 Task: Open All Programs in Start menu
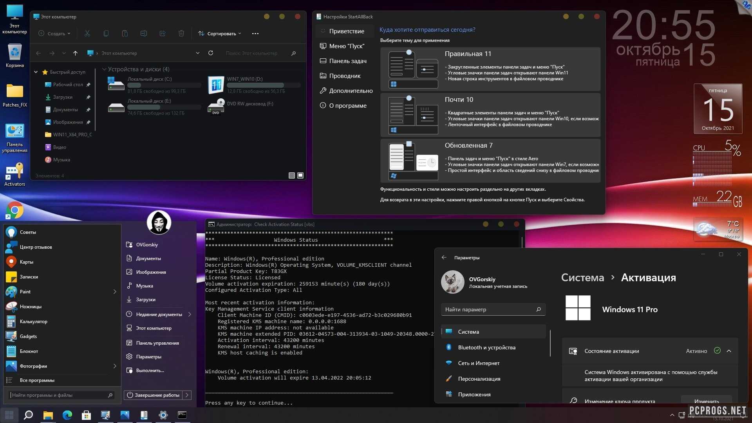point(62,380)
